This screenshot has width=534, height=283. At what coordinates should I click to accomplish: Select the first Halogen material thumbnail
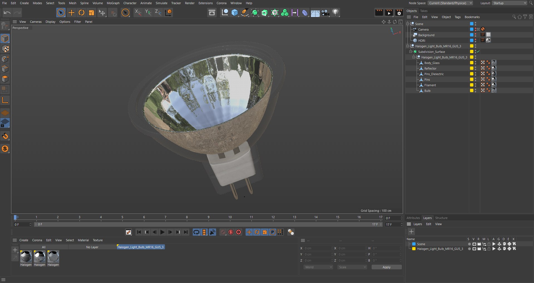tap(26, 256)
